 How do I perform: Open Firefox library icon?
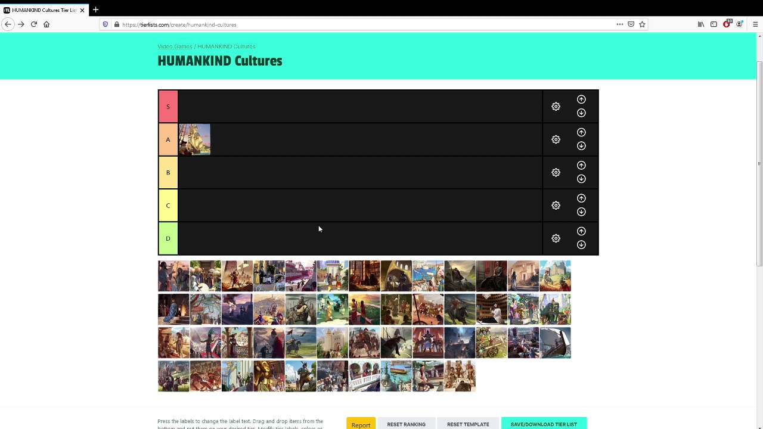point(701,24)
